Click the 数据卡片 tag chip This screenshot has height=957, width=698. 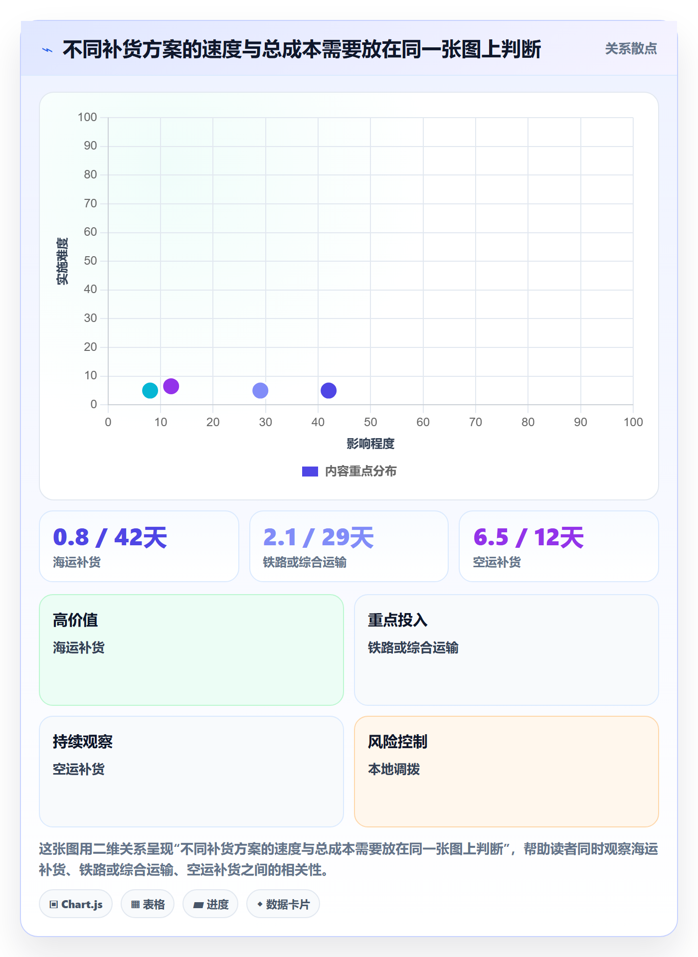283,904
